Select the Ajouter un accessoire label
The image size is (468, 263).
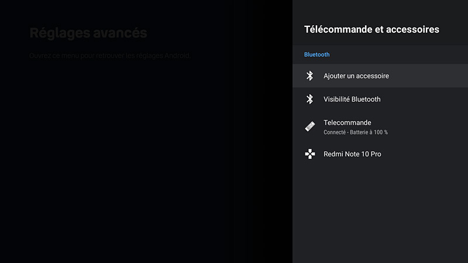click(356, 76)
